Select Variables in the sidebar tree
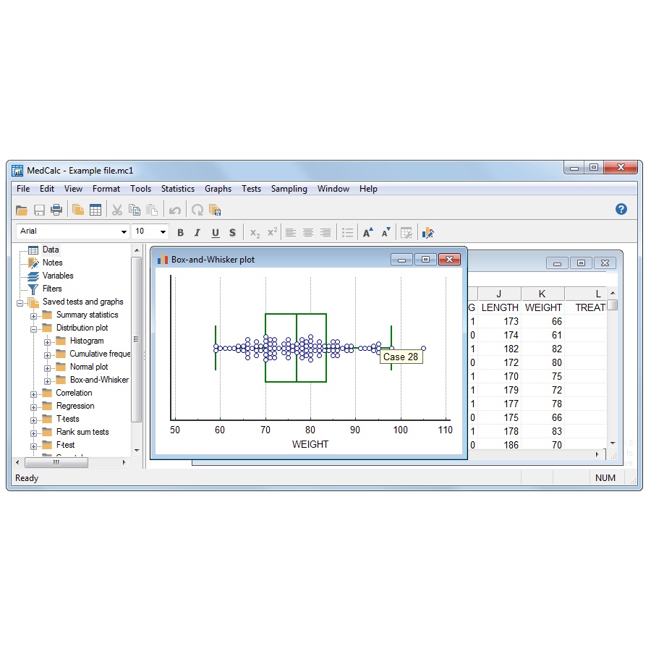 [57, 276]
